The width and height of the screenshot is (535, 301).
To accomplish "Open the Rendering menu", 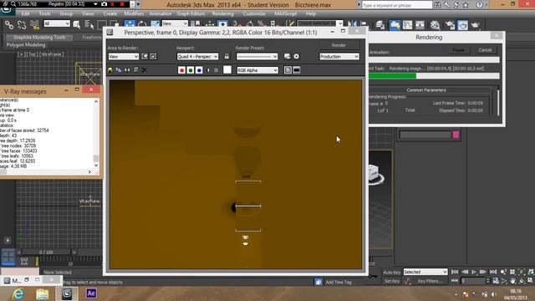I will tap(223, 13).
